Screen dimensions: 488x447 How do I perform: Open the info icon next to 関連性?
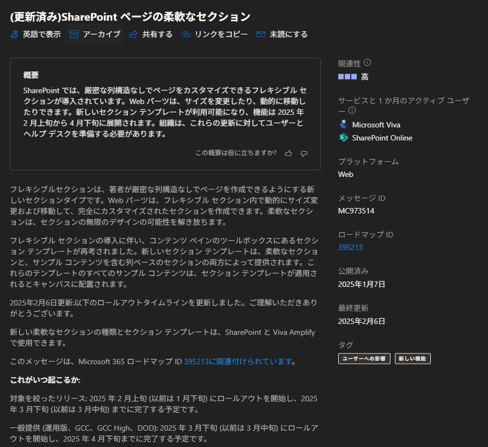click(367, 63)
